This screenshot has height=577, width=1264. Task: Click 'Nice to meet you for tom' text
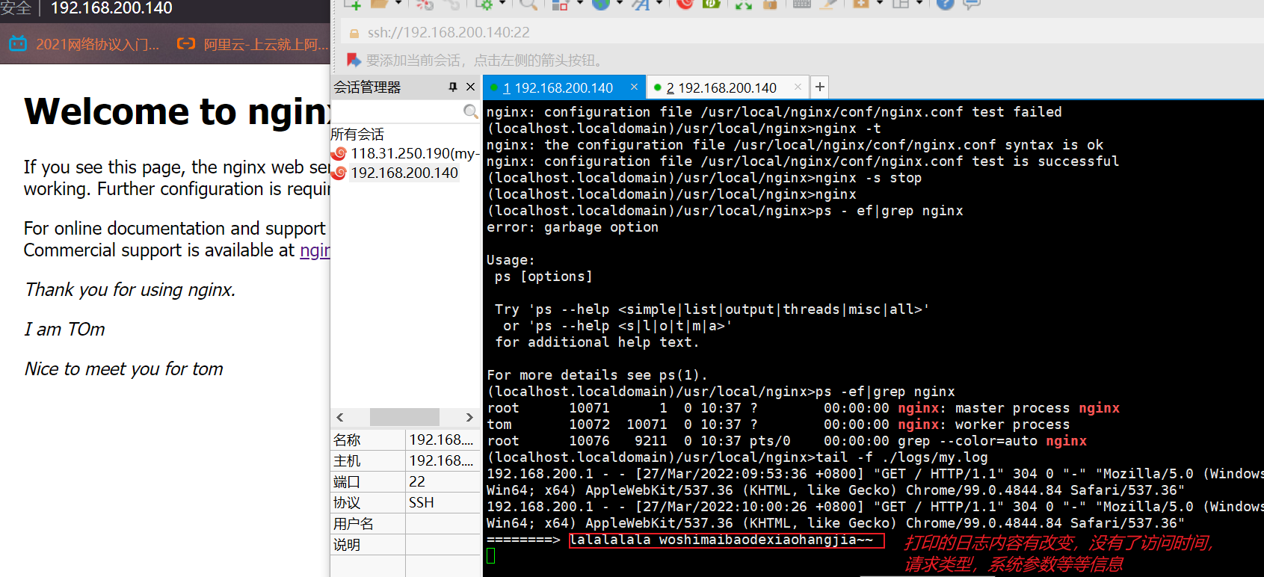pyautogui.click(x=124, y=368)
